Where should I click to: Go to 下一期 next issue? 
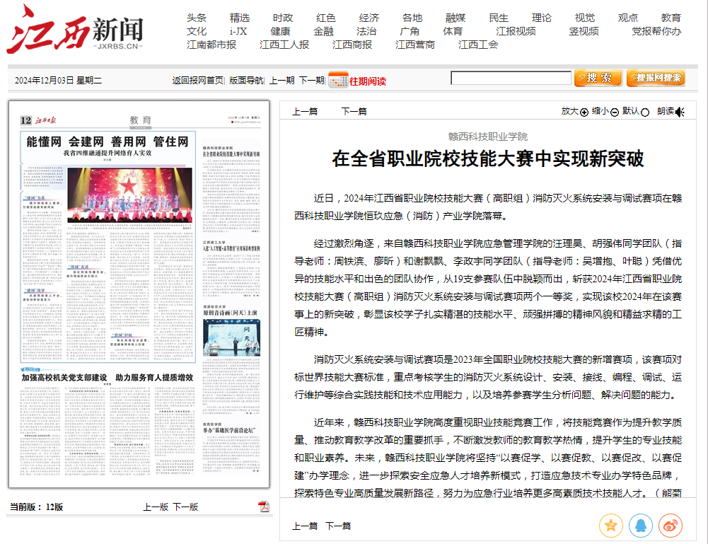tap(311, 81)
